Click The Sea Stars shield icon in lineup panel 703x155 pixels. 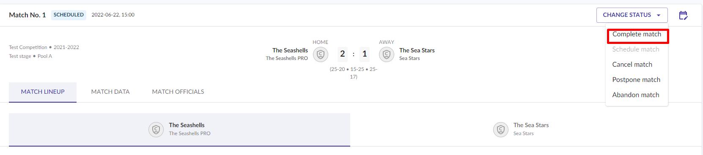501,129
